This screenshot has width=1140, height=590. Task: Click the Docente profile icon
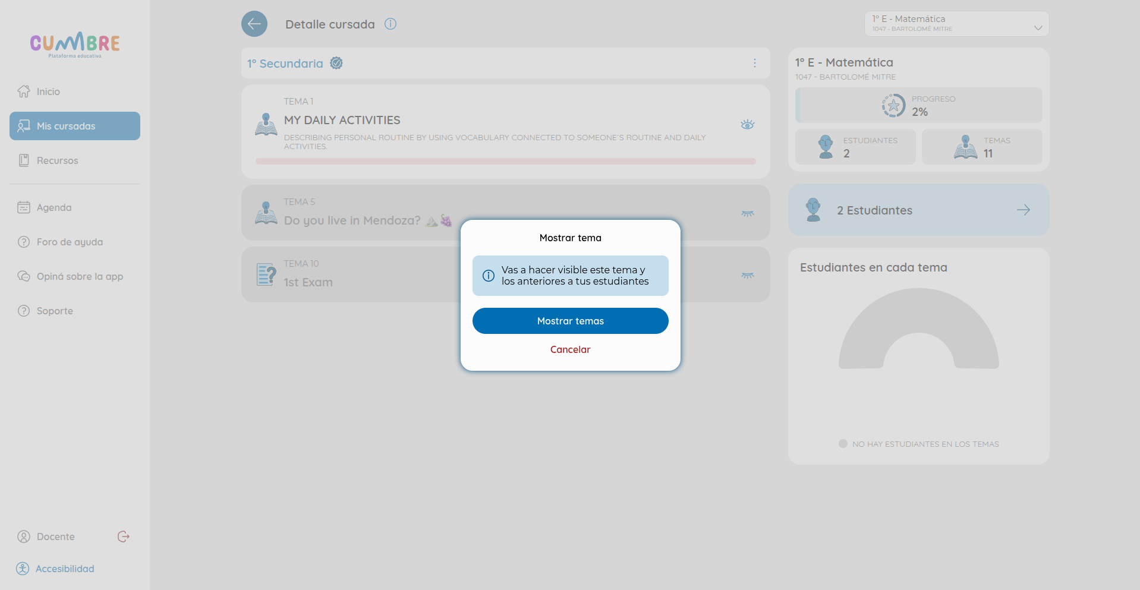click(24, 537)
